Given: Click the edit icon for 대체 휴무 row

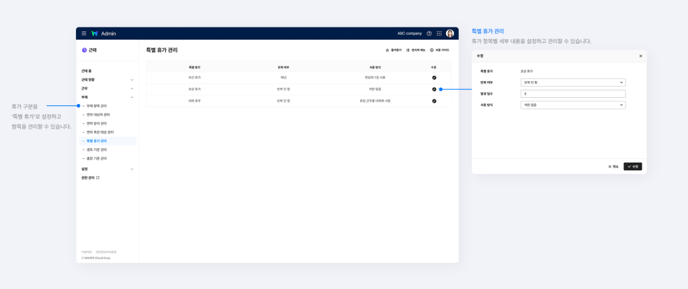Looking at the screenshot, I should (434, 101).
